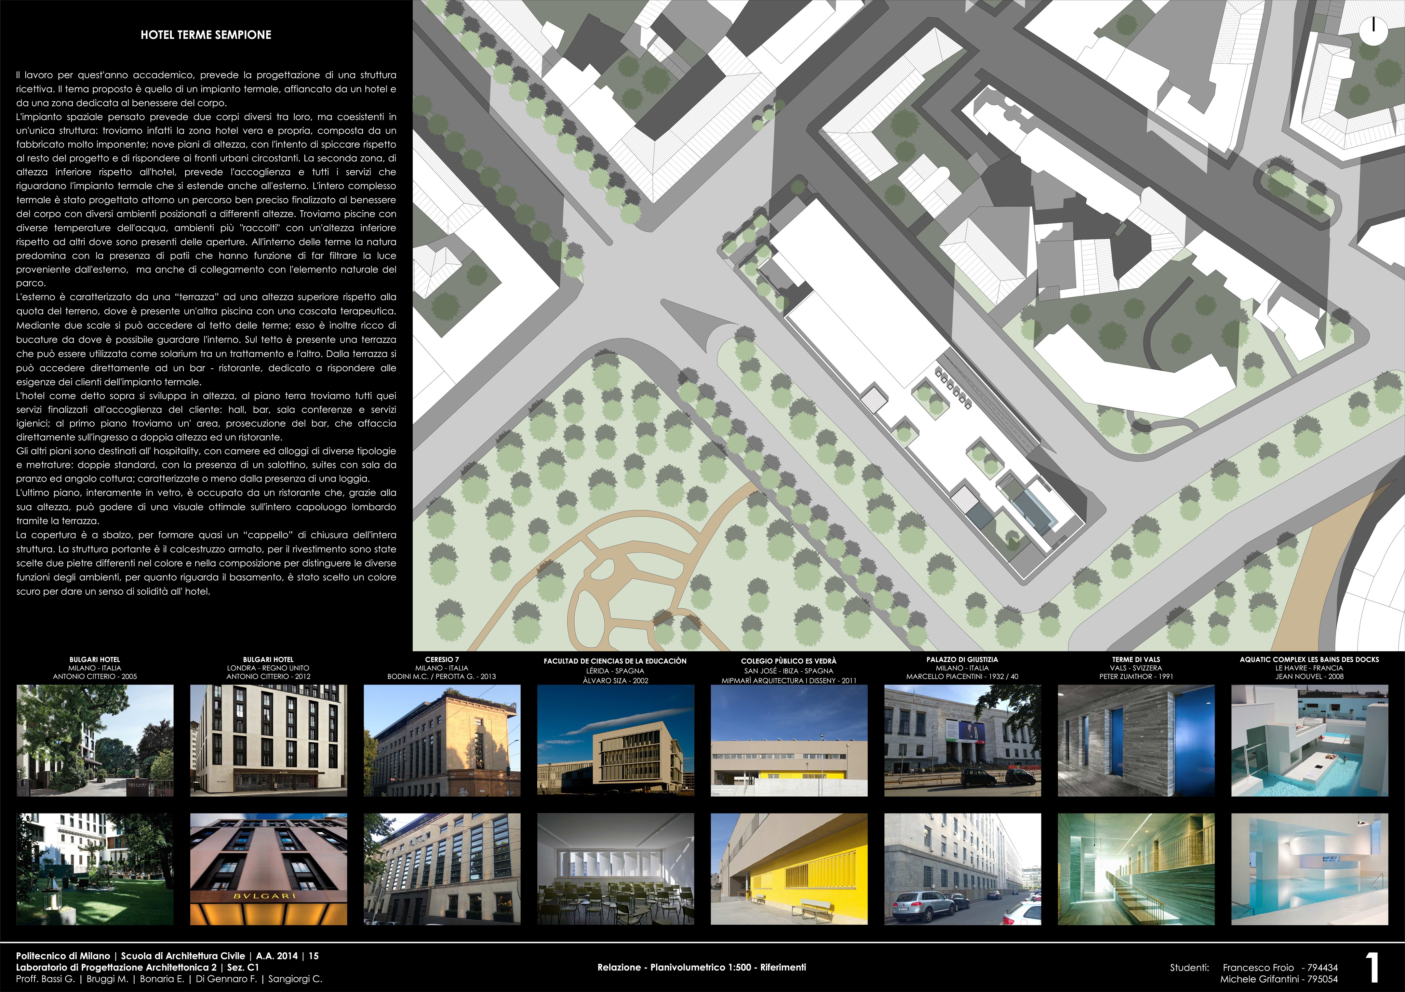Click caption 'SAN JOSÉ - IBIZA - SPAGNA'

click(x=789, y=671)
